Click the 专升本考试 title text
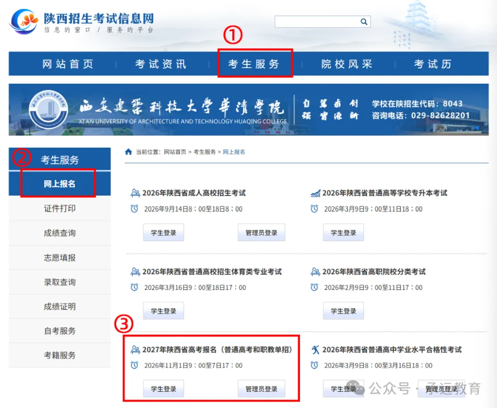 tap(385, 193)
